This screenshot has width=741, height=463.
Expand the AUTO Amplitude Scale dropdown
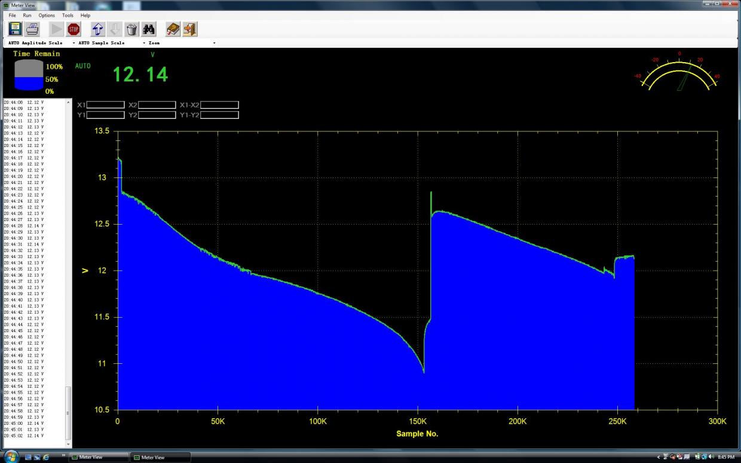pos(74,43)
